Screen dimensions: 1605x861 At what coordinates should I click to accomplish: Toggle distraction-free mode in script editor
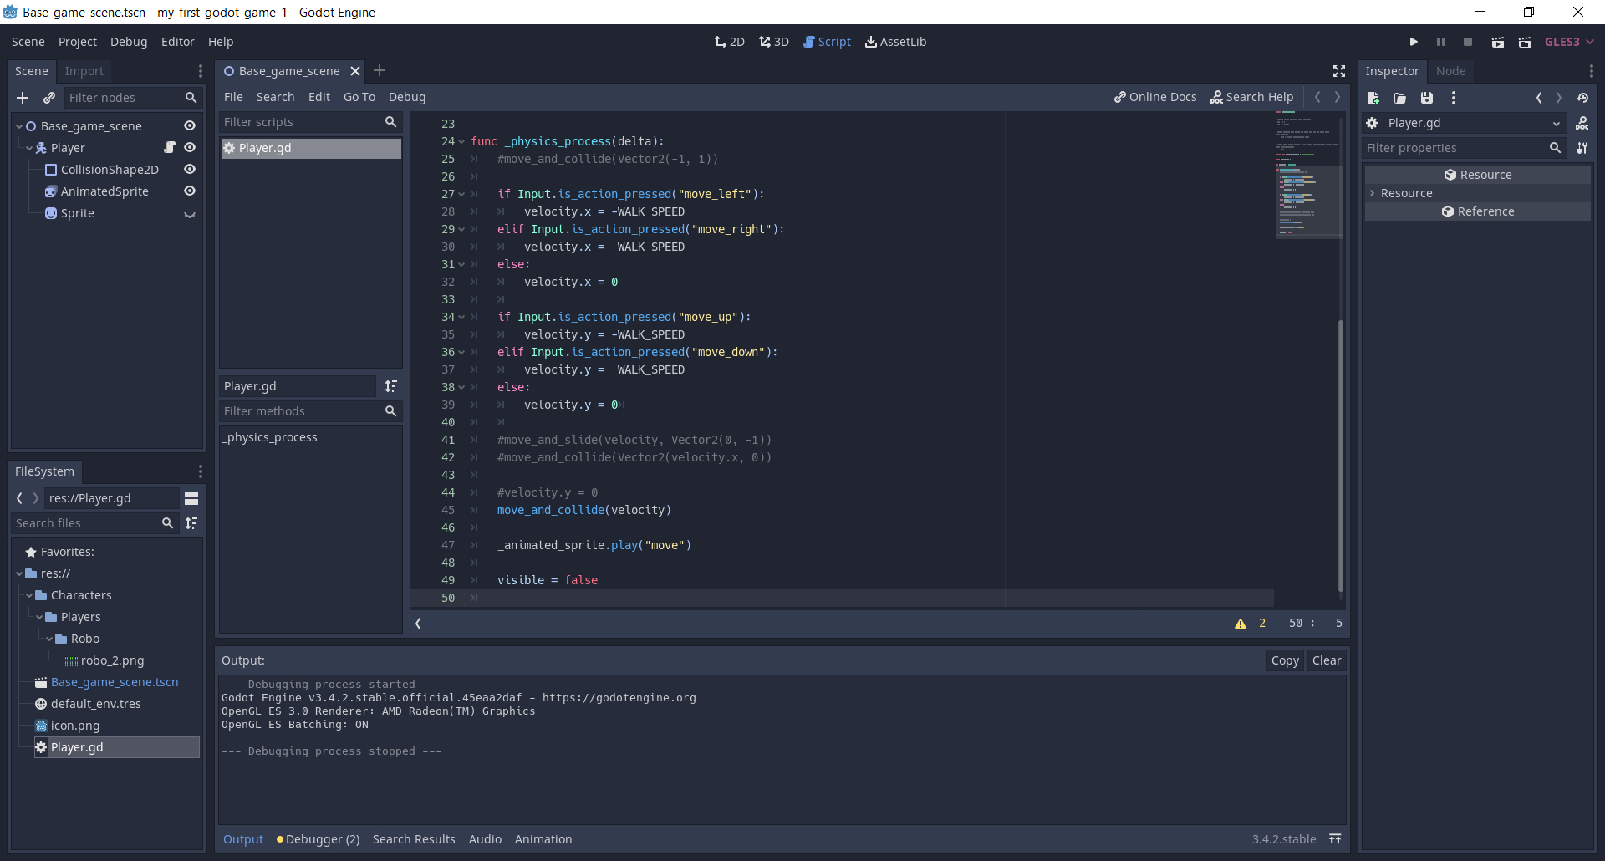pos(1339,71)
